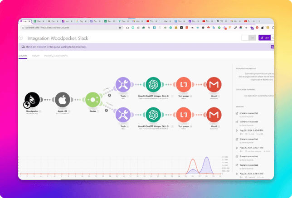This screenshot has width=292, height=198.
Task: Open the Woodpecker trigger module
Action: 32,100
